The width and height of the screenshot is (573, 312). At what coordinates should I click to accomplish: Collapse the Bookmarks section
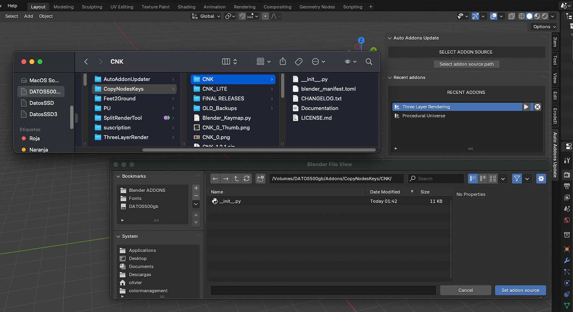[x=118, y=176]
